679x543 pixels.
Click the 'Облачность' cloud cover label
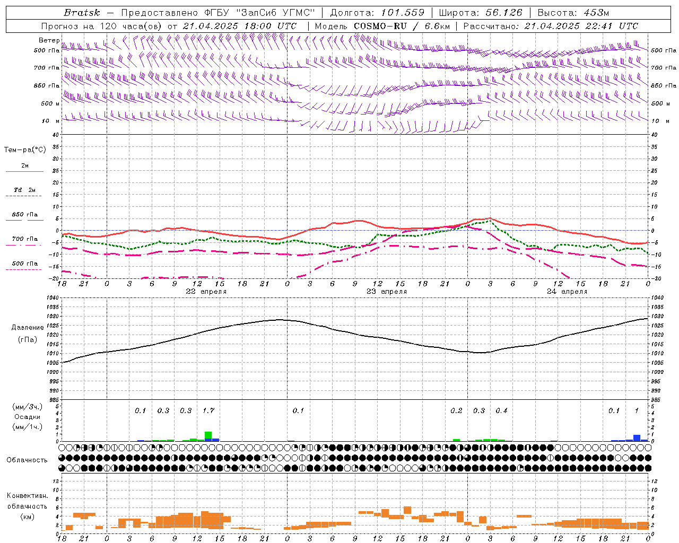27,460
